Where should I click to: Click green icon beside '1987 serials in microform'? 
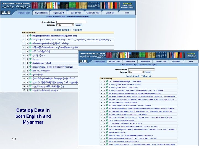click(107, 132)
